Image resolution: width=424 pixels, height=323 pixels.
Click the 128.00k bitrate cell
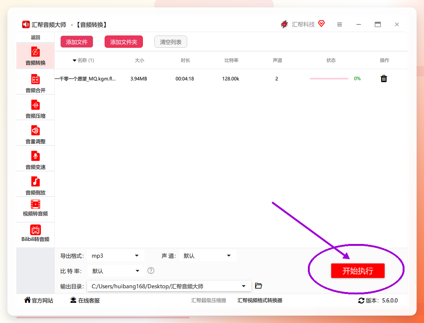pyautogui.click(x=231, y=79)
